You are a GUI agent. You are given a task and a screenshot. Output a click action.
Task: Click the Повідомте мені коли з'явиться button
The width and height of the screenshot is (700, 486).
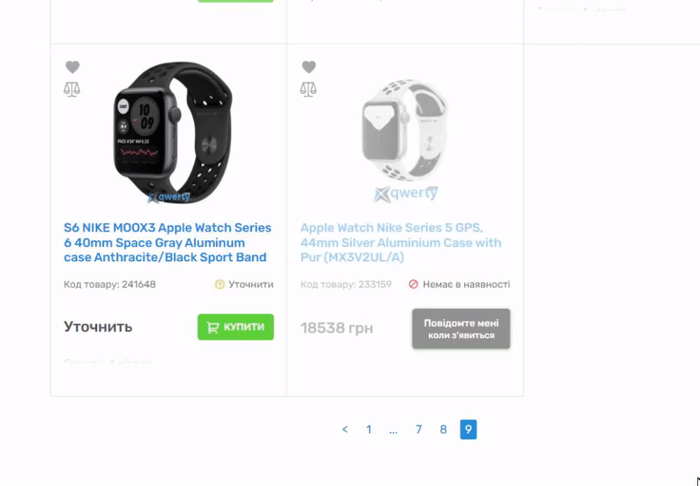tap(461, 328)
